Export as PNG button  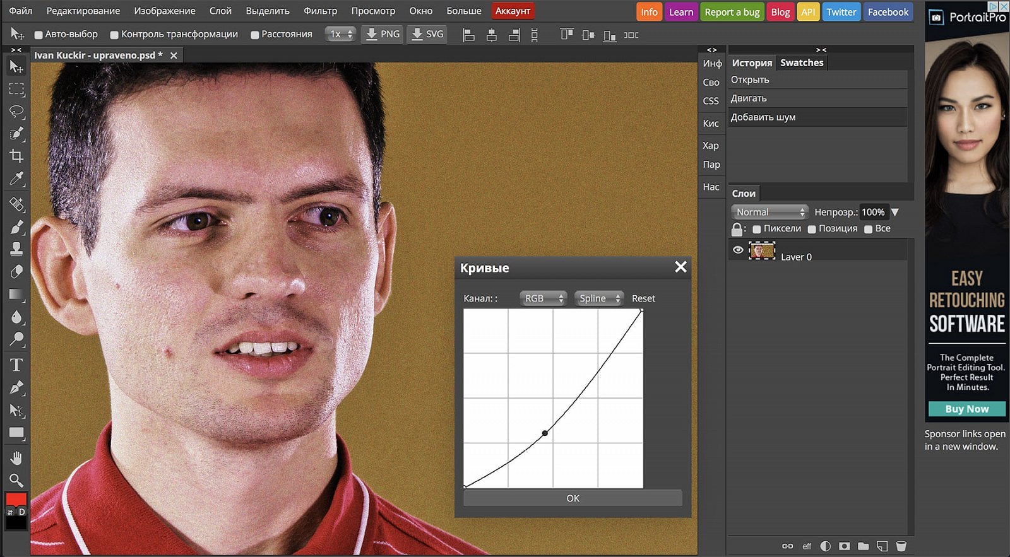pyautogui.click(x=383, y=34)
